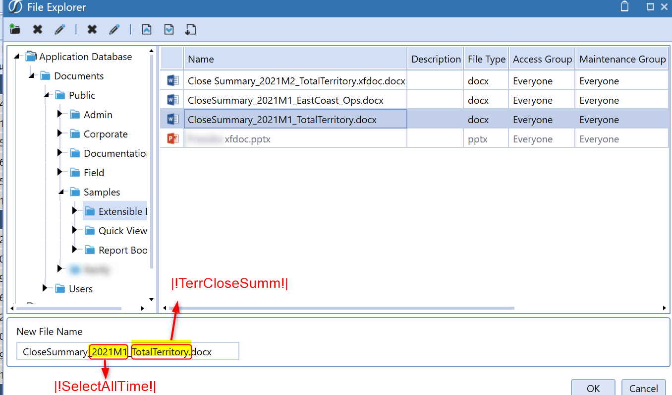Create a new folder using the folder icon
This screenshot has width=672, height=395.
pyautogui.click(x=14, y=29)
